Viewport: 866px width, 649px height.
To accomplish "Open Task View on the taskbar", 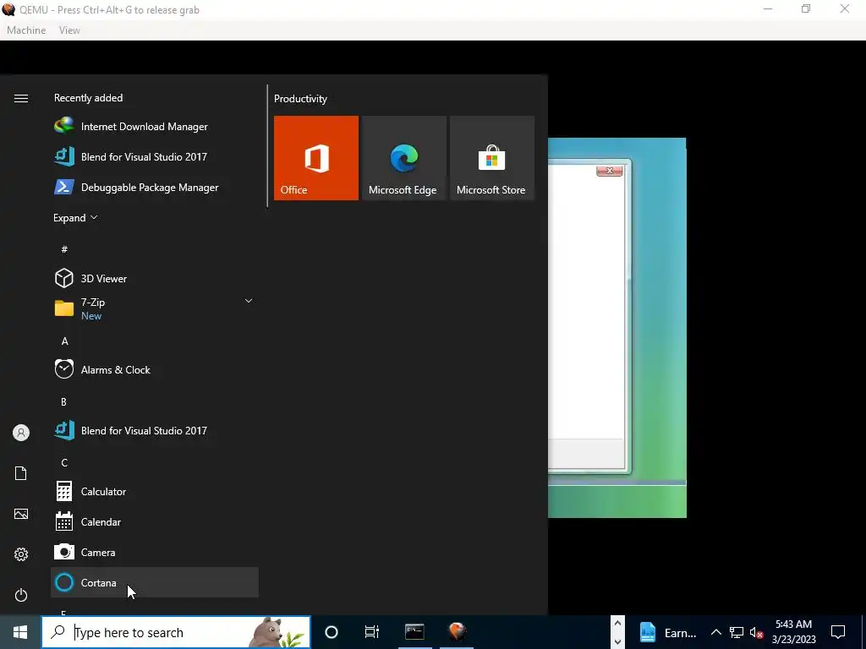I will (x=372, y=632).
